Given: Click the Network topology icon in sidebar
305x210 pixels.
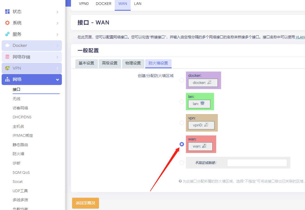Looking at the screenshot, I should [7, 80].
